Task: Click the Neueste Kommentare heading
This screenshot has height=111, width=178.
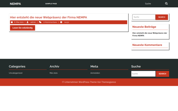Action: 147,45
